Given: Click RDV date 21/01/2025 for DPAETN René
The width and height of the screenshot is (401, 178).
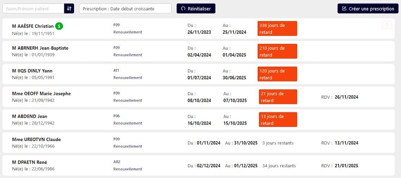Looking at the screenshot, I should 347,166.
